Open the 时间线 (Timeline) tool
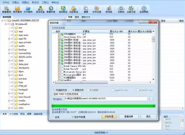Screen dimensions: 185x135 click(x=109, y=8)
